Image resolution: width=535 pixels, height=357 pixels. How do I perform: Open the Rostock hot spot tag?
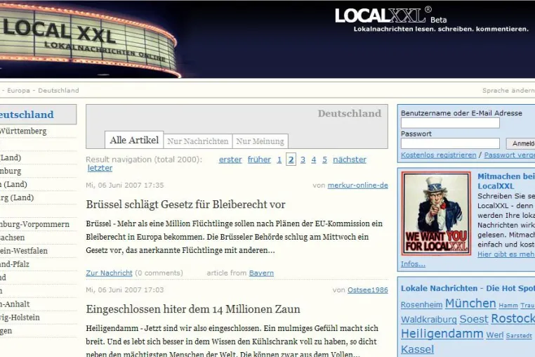513,318
